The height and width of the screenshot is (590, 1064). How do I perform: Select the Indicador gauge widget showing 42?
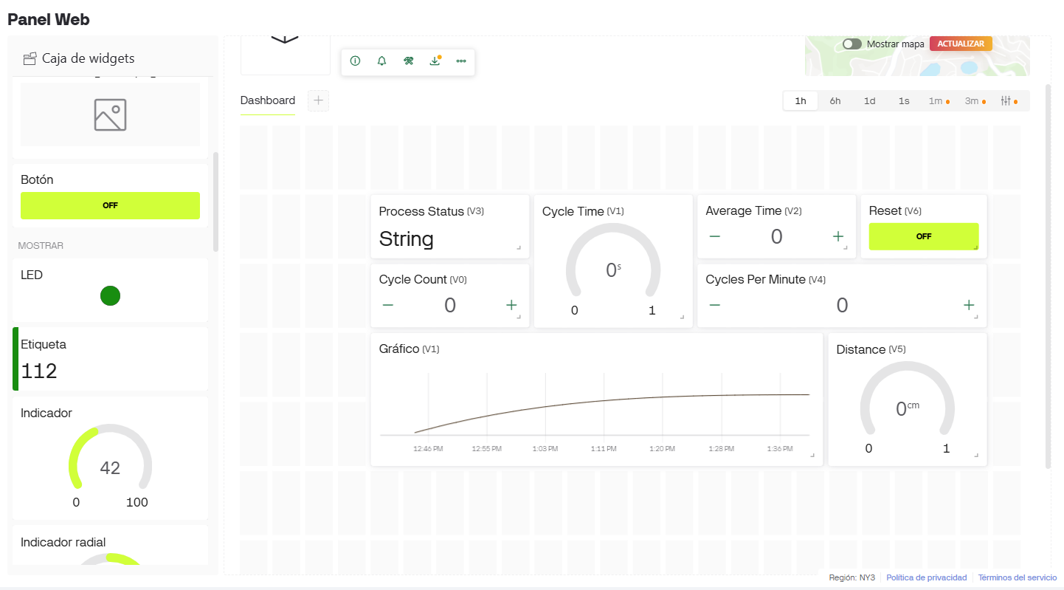110,458
